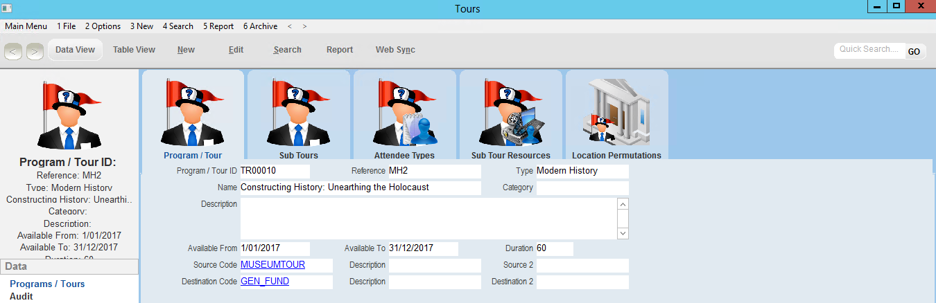The image size is (936, 303).
Task: Select Audit in the Data panel
Action: coord(21,296)
